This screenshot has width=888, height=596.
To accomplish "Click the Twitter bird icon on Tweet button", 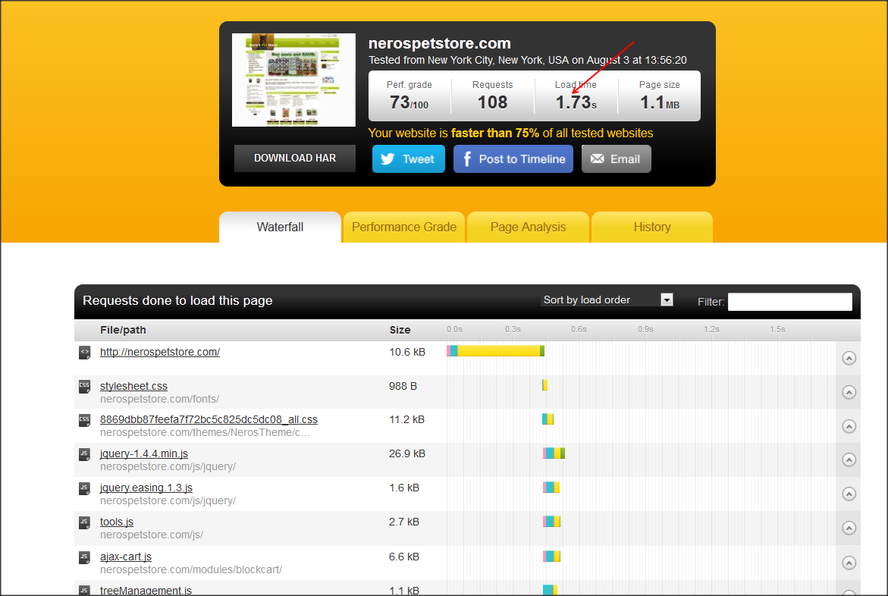I will (x=388, y=159).
